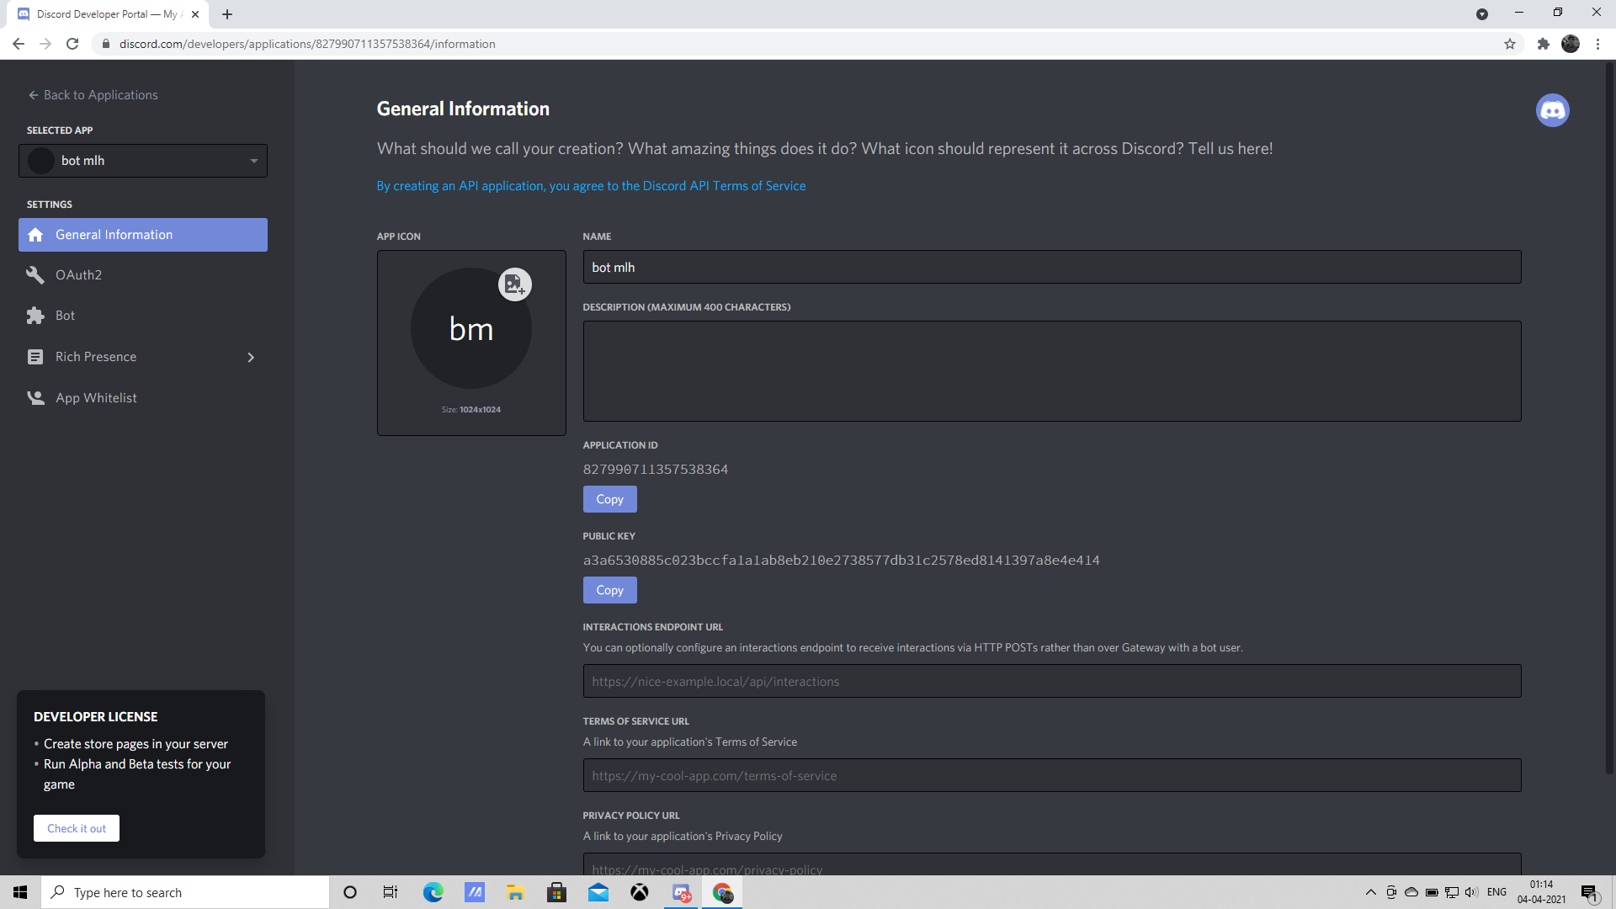Open Microsoft Edge from taskbar

point(433,892)
